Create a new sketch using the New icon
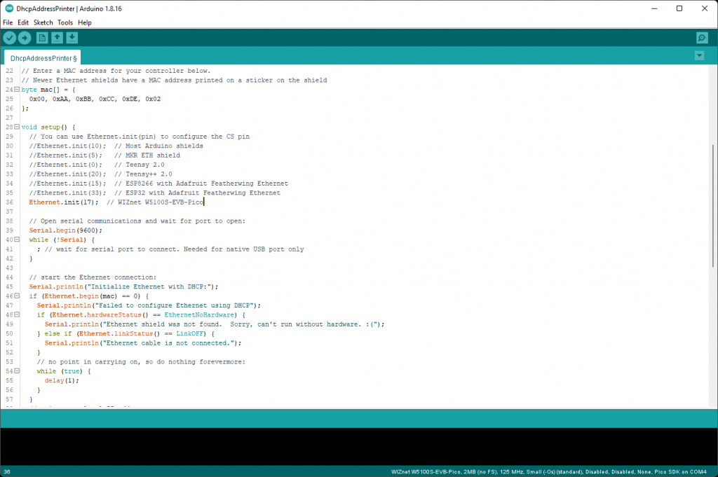Image resolution: width=718 pixels, height=477 pixels. (x=42, y=38)
